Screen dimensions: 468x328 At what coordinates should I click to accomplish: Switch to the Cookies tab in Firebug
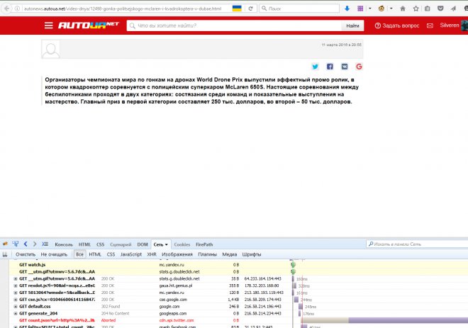pos(182,244)
